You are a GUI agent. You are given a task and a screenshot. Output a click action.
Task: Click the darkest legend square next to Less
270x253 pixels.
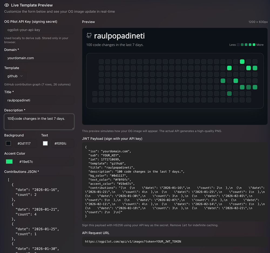pos(238,45)
